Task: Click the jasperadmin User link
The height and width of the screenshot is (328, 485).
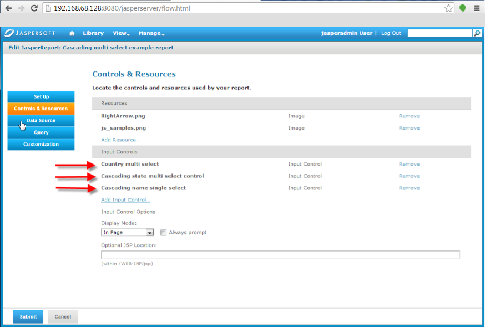Action: coord(347,33)
